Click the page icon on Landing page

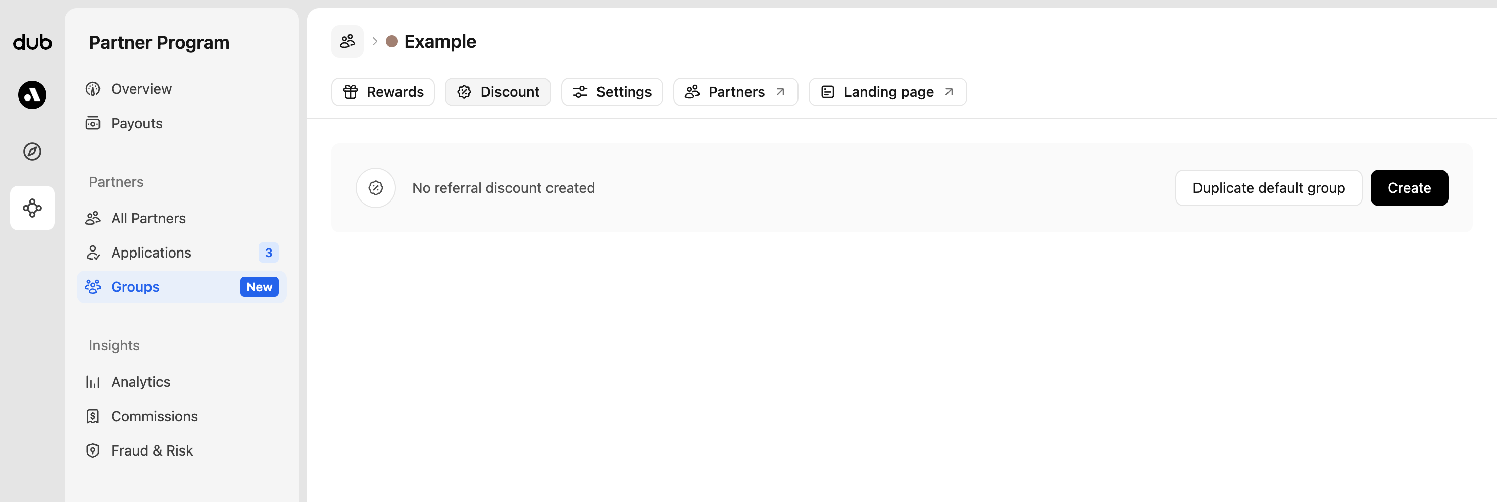pos(827,92)
